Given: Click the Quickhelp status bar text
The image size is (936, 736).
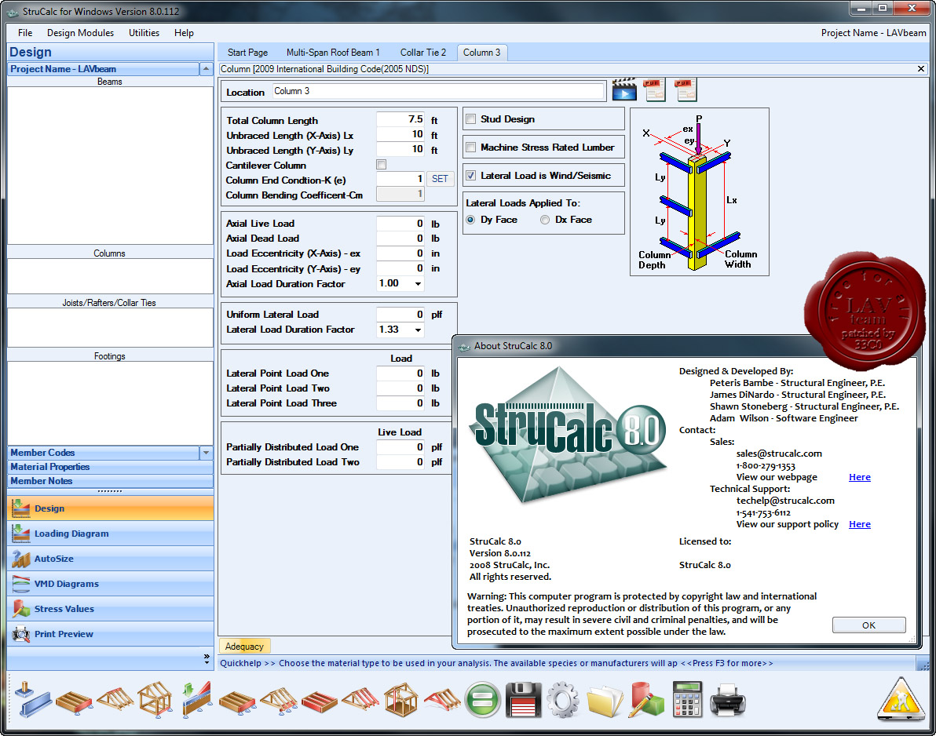Looking at the screenshot, I should [496, 663].
